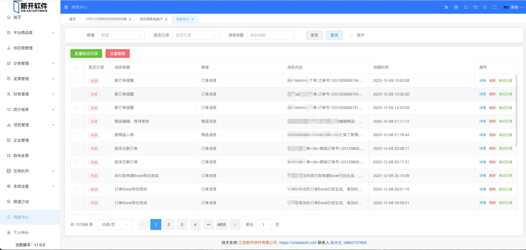
Task: Select the checkbox for 新商品入库 row
Action: 77,135
